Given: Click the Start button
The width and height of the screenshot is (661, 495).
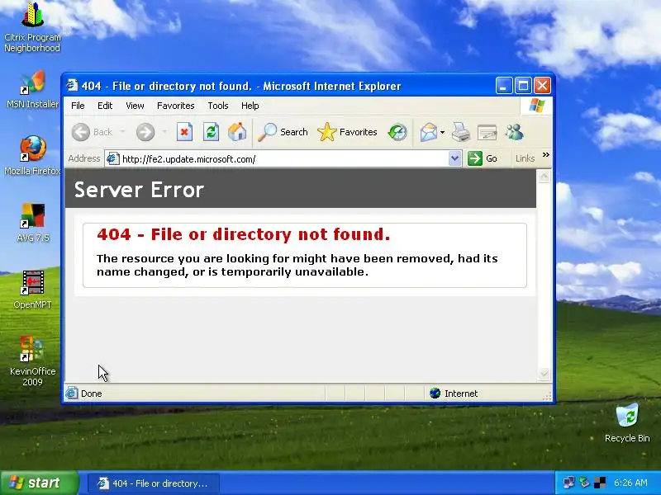Looking at the screenshot, I should [x=39, y=483].
